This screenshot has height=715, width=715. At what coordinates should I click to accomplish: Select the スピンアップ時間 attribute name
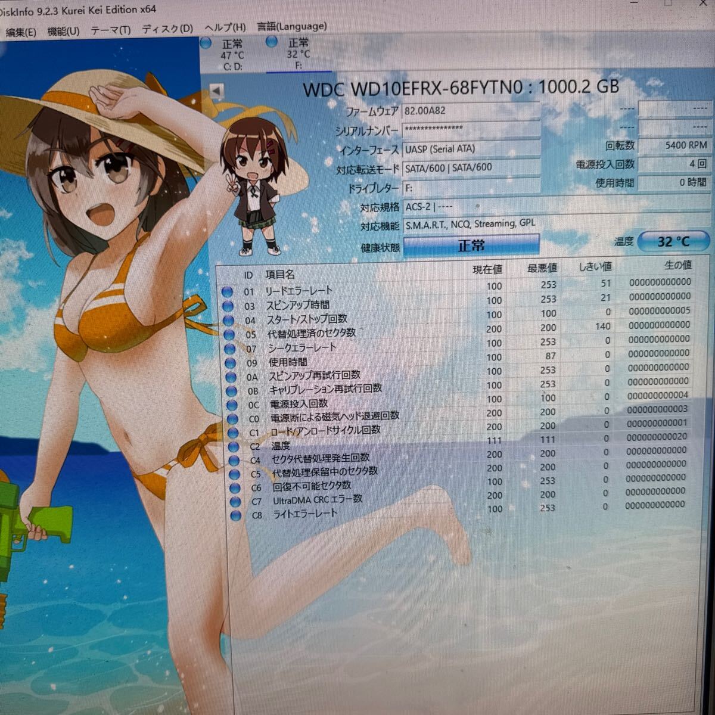[x=298, y=304]
